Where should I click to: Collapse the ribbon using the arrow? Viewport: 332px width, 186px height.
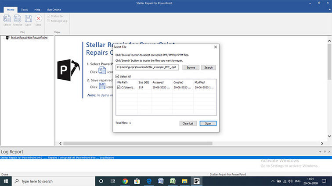click(x=329, y=10)
